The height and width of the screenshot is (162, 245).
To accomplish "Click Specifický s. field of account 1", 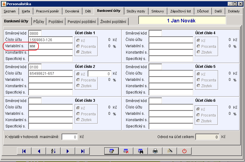I will pyautogui.click(x=51, y=59).
